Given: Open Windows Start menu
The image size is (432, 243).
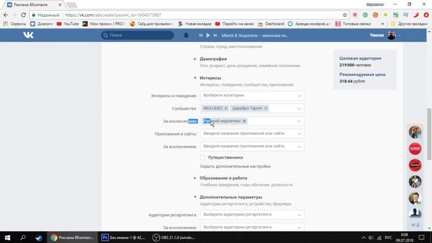Looking at the screenshot, I should coord(7,238).
